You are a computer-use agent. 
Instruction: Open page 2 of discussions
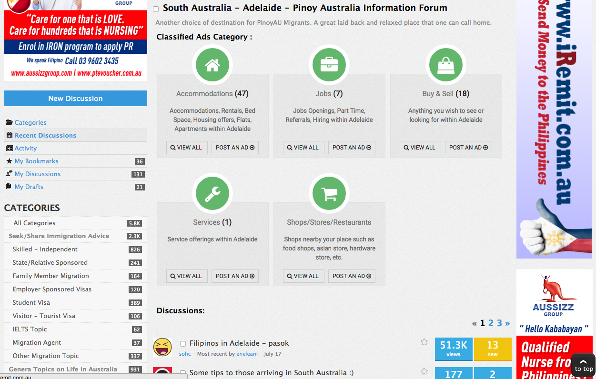point(491,323)
